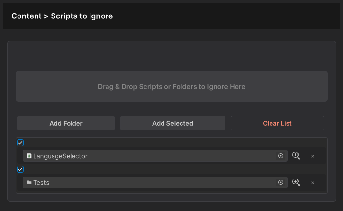Click magnifier icon beside Tests entry

point(296,182)
